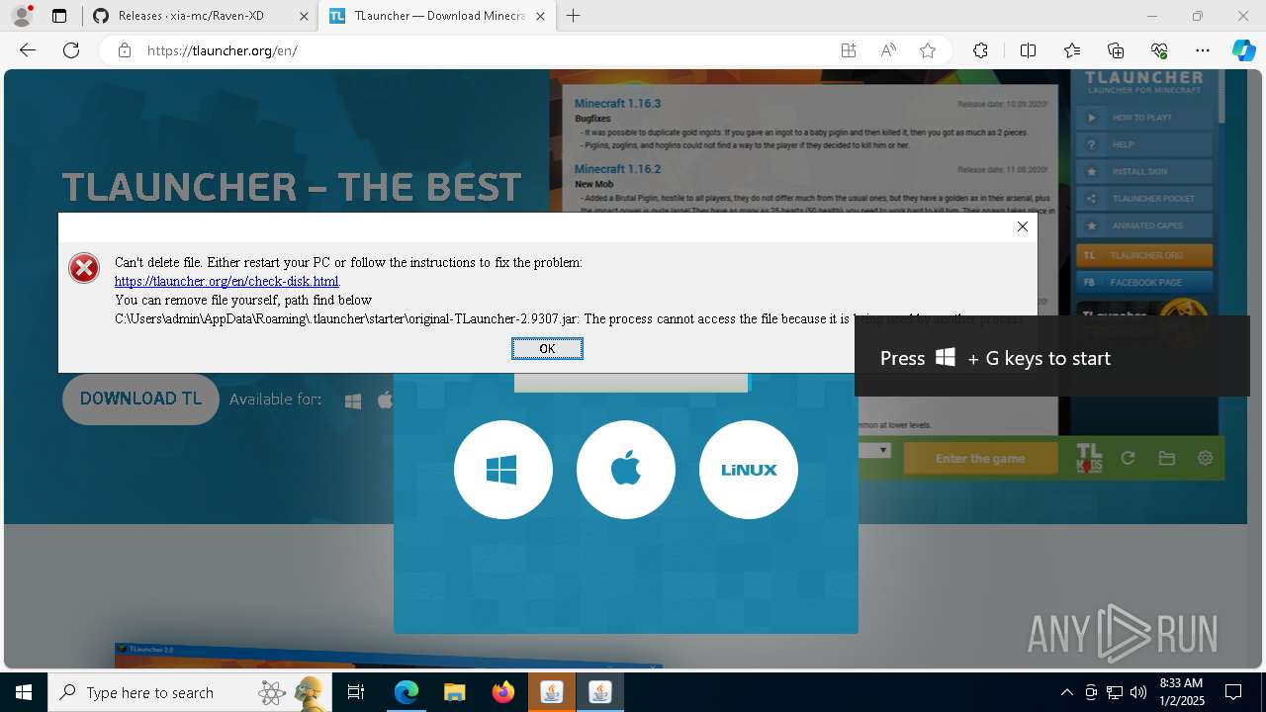Refresh the browser page
The image size is (1266, 712).
coord(71,50)
